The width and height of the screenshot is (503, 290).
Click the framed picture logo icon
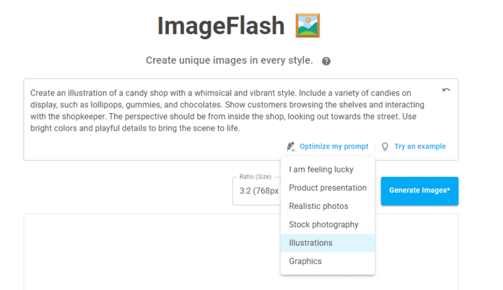[x=307, y=26]
